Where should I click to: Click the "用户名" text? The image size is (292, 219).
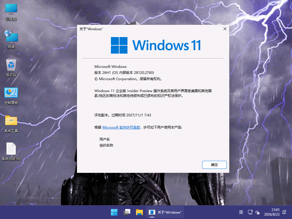(x=104, y=139)
